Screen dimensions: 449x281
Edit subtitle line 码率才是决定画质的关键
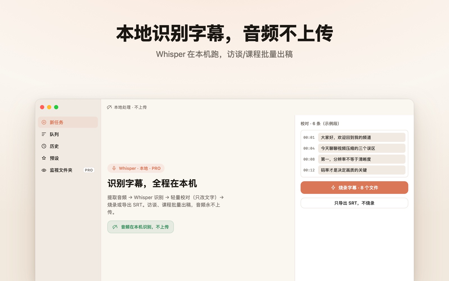pos(361,170)
